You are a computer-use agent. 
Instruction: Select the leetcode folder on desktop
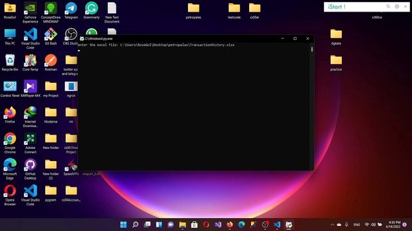(x=234, y=10)
